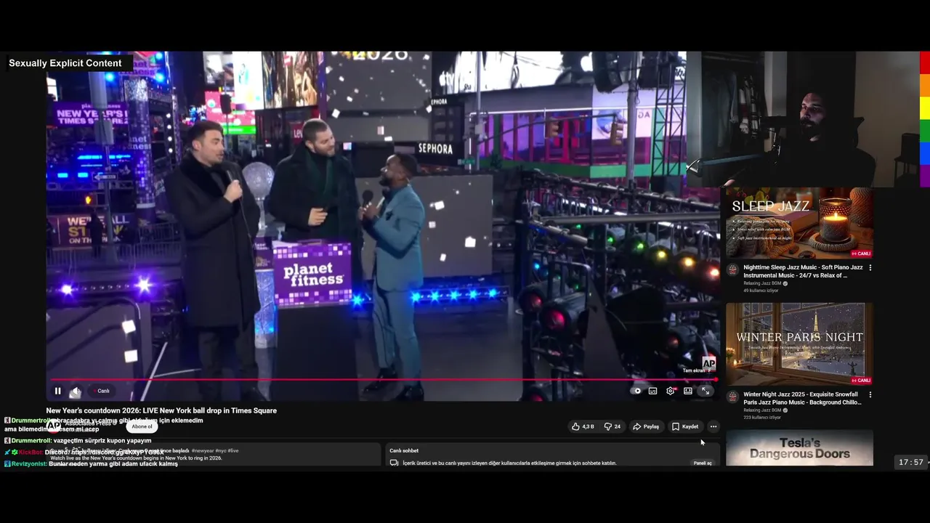Screen dimensions: 930x523
Task: Click the Revizyonist chat message
Action: 91,463
